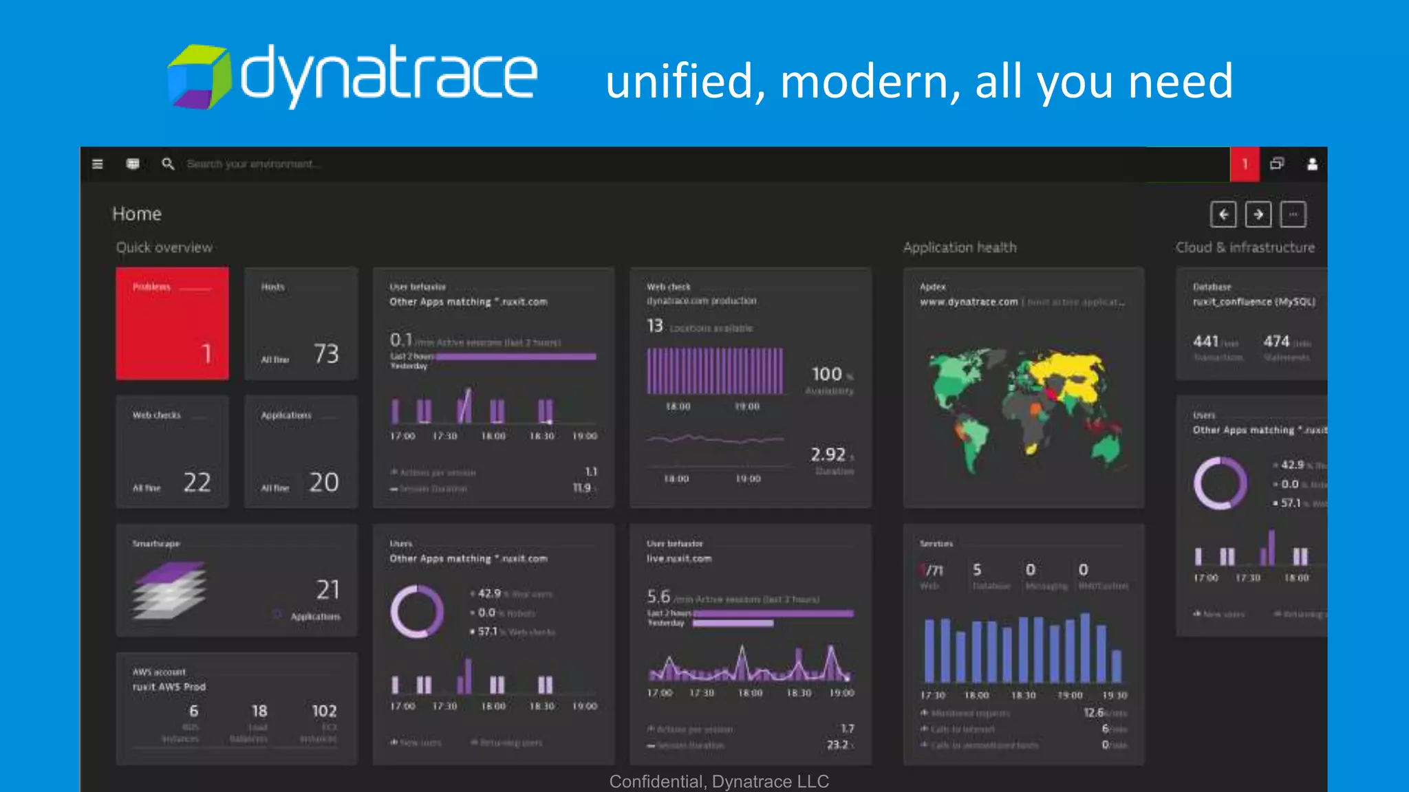Click the chat/dashboard icon in top bar
The width and height of the screenshot is (1409, 792).
coord(133,164)
